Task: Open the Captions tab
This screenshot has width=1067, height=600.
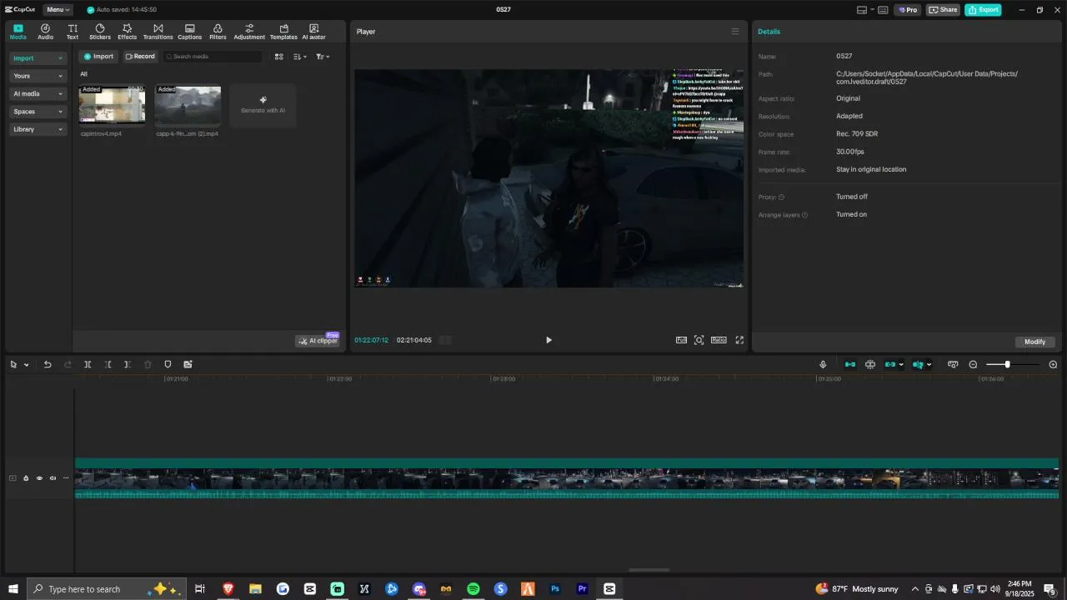Action: click(189, 32)
